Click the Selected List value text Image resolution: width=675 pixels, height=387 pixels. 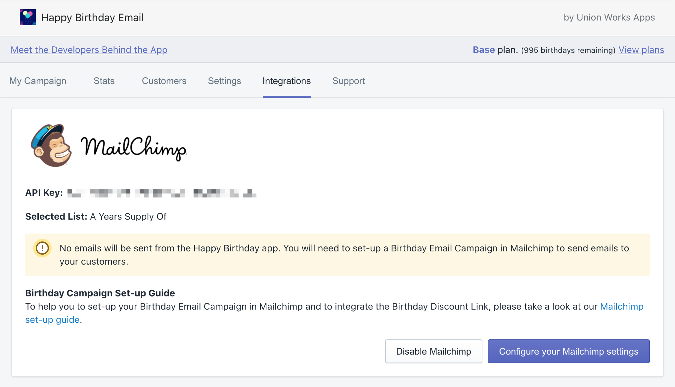[x=128, y=217]
